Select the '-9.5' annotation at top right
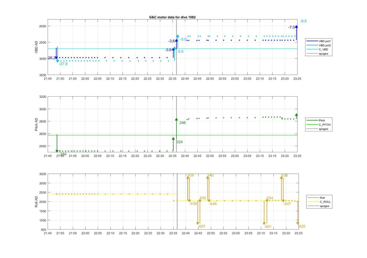 click(x=303, y=21)
